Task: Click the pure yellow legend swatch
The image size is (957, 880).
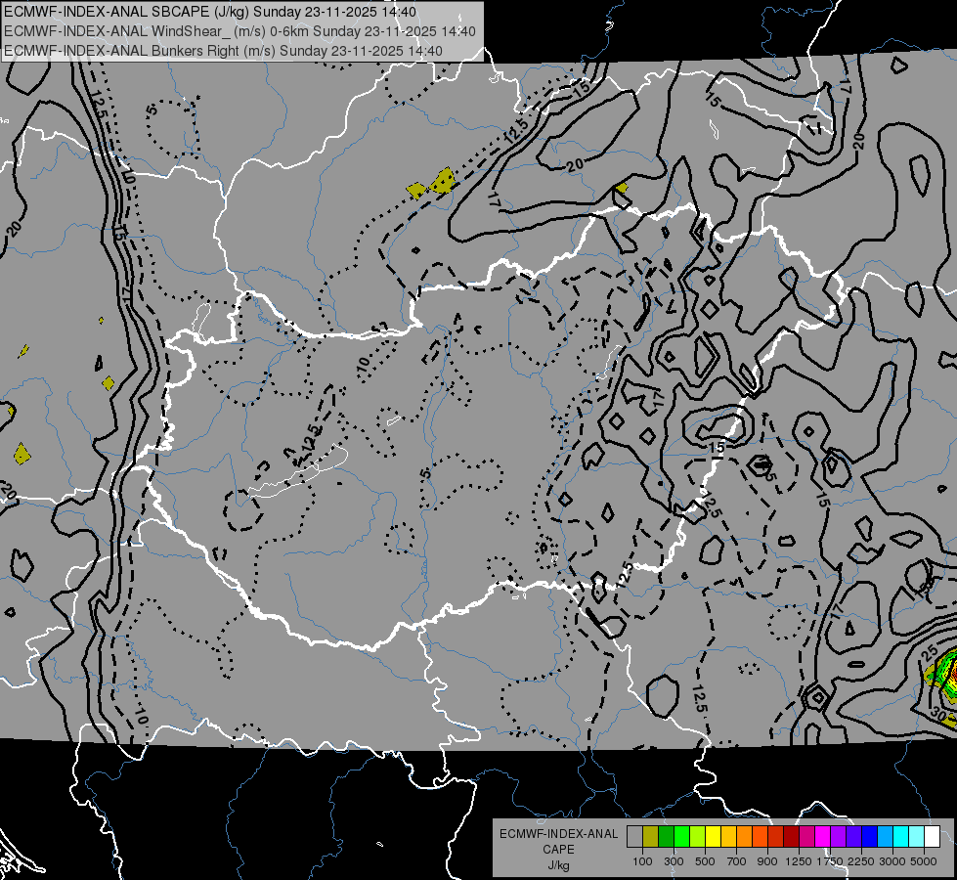Action: [x=713, y=837]
